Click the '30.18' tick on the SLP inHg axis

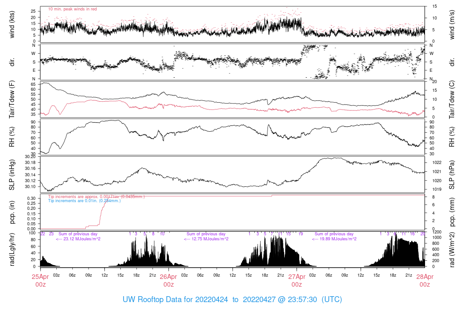pyautogui.click(x=30, y=163)
